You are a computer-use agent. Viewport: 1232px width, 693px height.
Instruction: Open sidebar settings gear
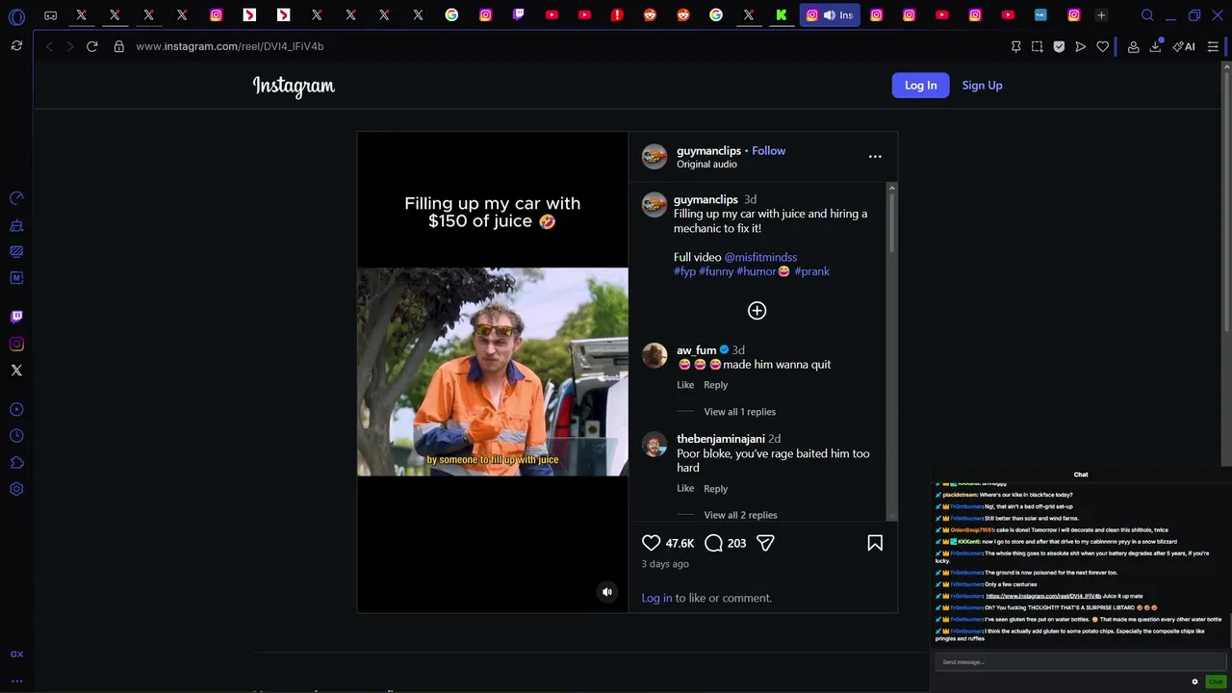tap(16, 489)
